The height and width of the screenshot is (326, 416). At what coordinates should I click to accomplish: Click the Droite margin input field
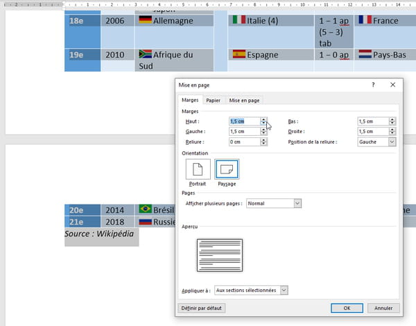click(373, 131)
